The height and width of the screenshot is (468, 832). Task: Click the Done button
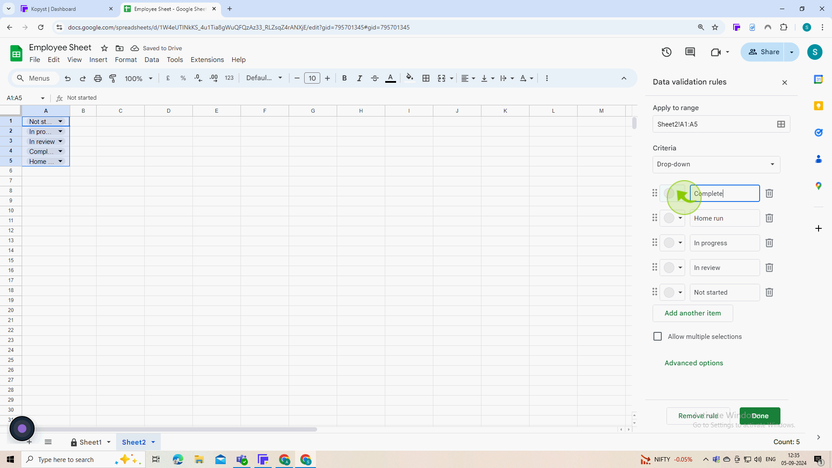click(760, 416)
